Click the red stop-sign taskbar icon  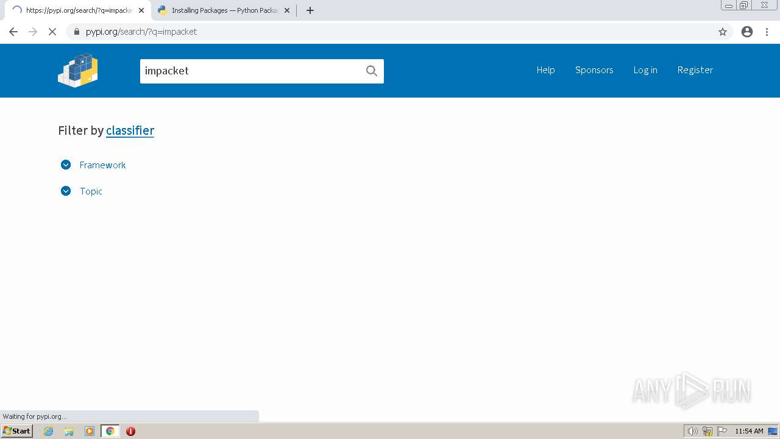click(130, 431)
